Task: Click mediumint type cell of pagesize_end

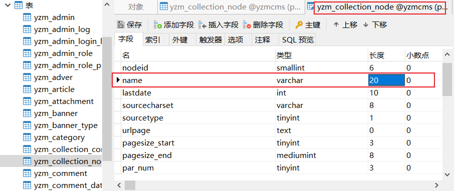Action: coord(322,155)
